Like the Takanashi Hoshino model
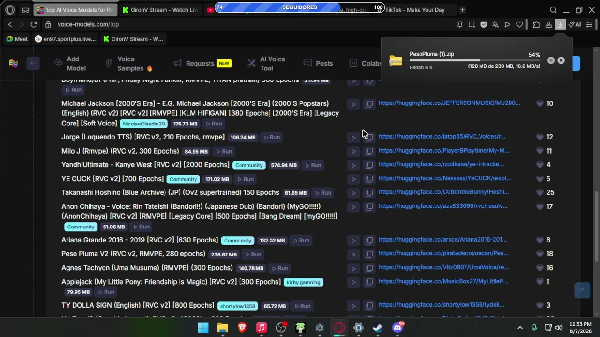The width and height of the screenshot is (600, 337). (540, 192)
